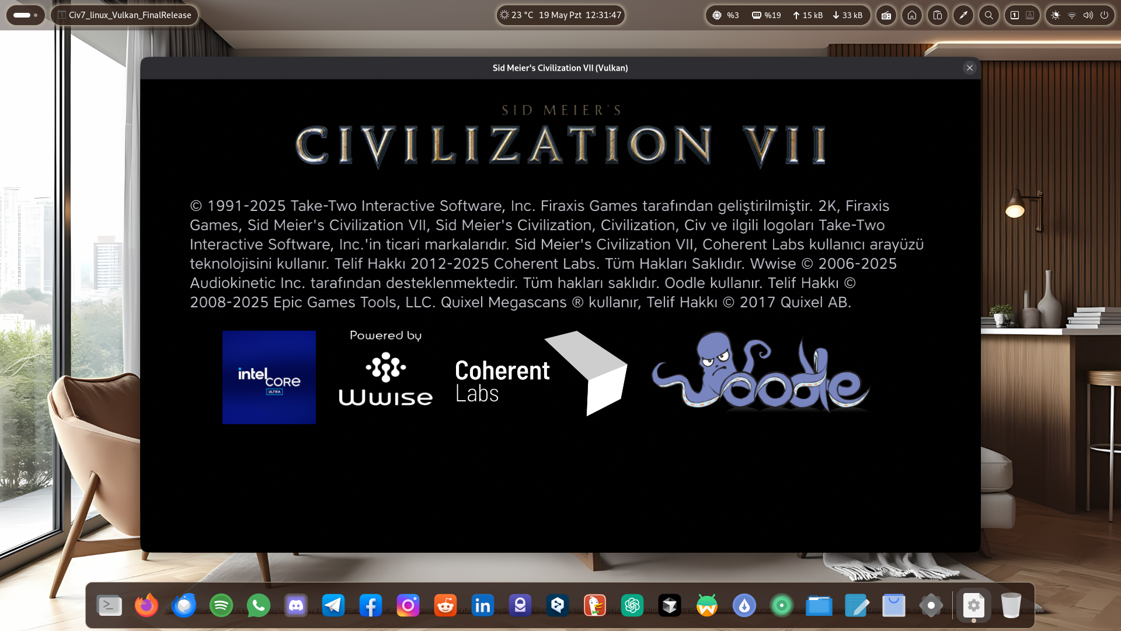Open Telegram from the dock
1121x631 pixels.
[x=333, y=606]
